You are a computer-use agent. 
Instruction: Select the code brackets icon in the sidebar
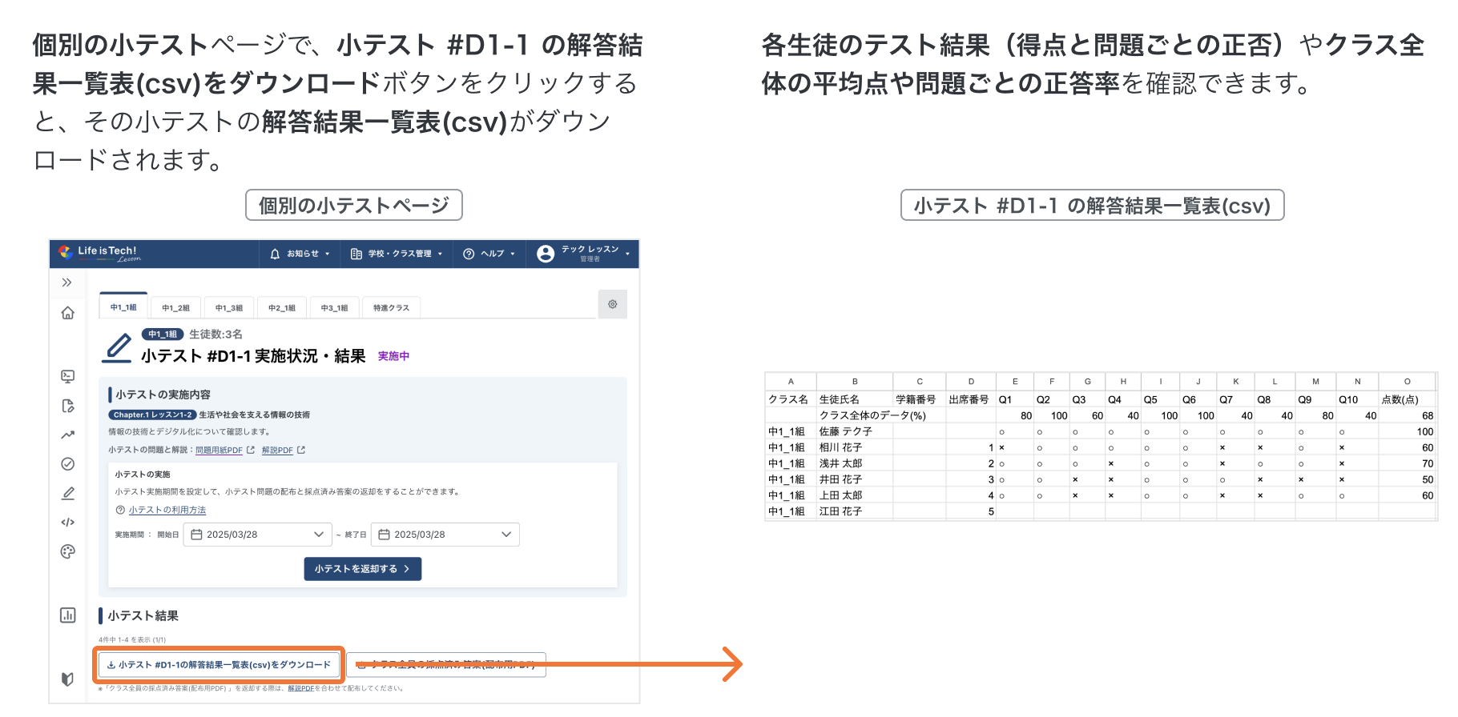(x=68, y=523)
